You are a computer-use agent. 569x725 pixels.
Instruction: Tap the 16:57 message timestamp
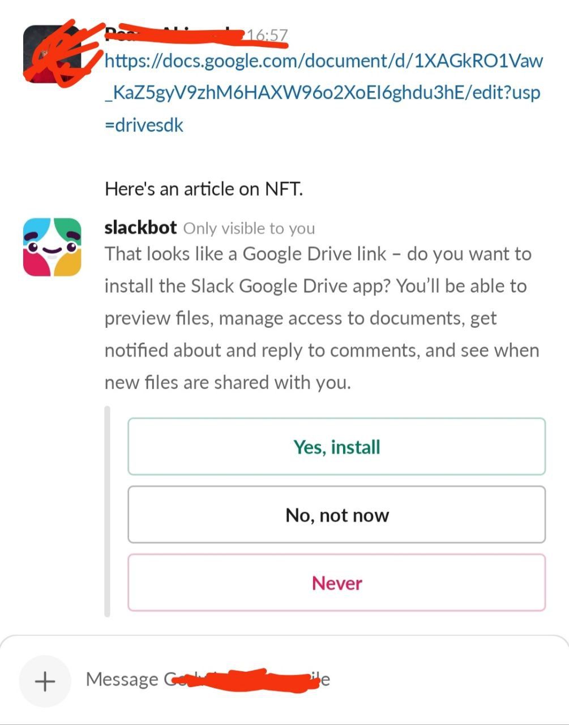[267, 36]
